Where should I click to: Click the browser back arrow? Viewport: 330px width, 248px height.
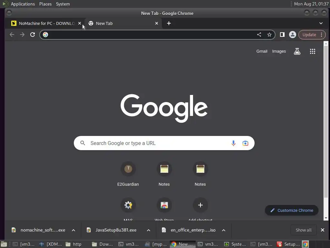[x=12, y=35]
